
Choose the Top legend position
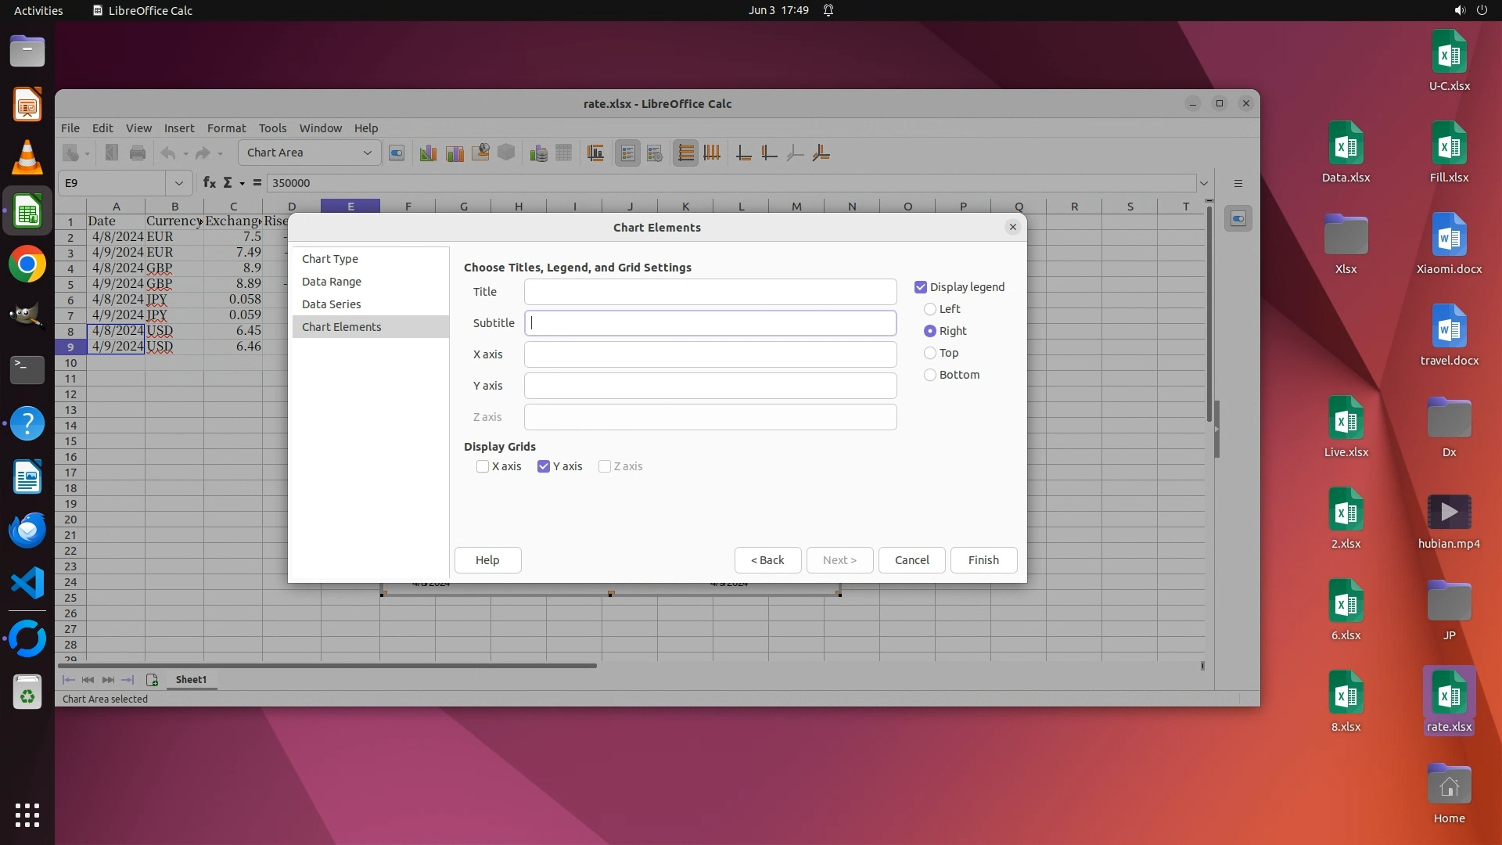[930, 353]
